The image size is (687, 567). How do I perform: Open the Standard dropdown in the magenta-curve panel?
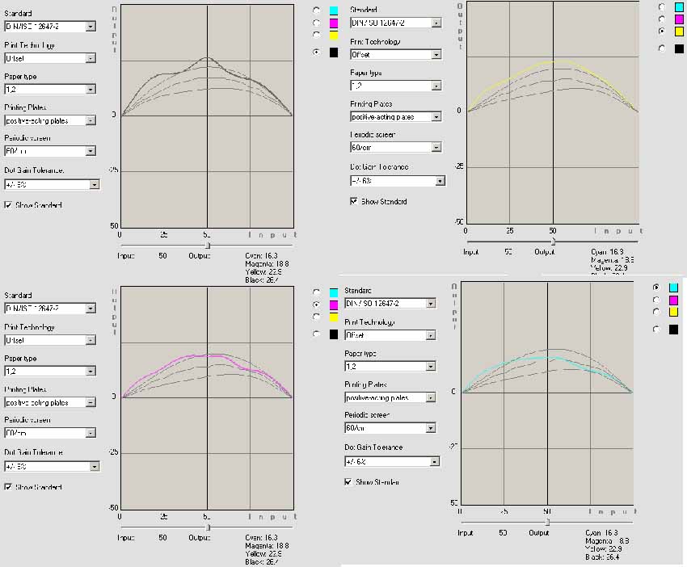point(91,309)
